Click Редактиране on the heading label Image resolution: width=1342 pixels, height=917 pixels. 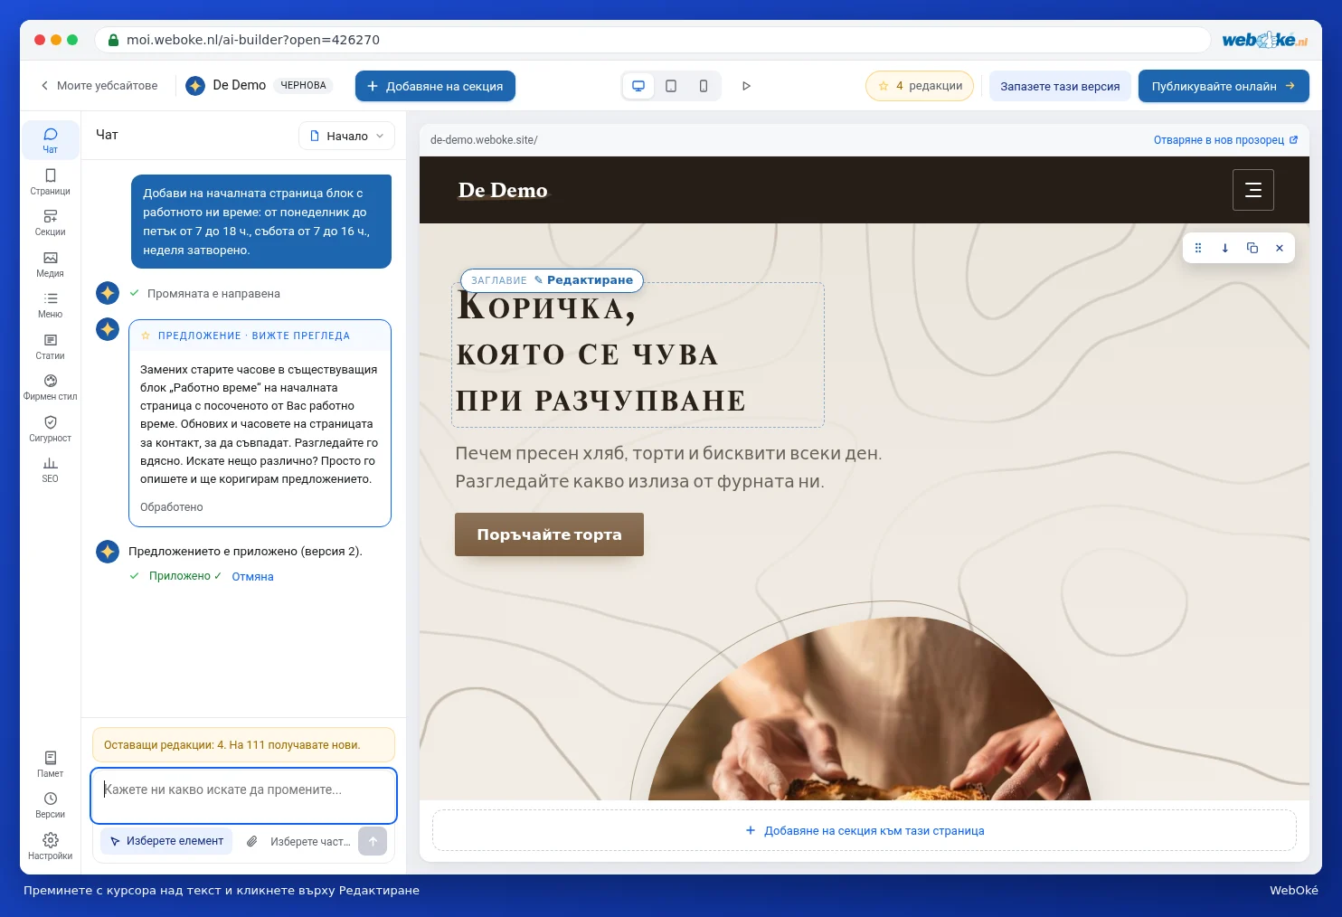[583, 280]
